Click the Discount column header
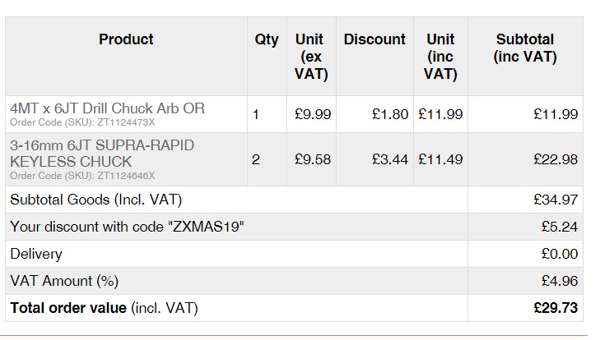This screenshot has width=614, height=340. click(374, 39)
